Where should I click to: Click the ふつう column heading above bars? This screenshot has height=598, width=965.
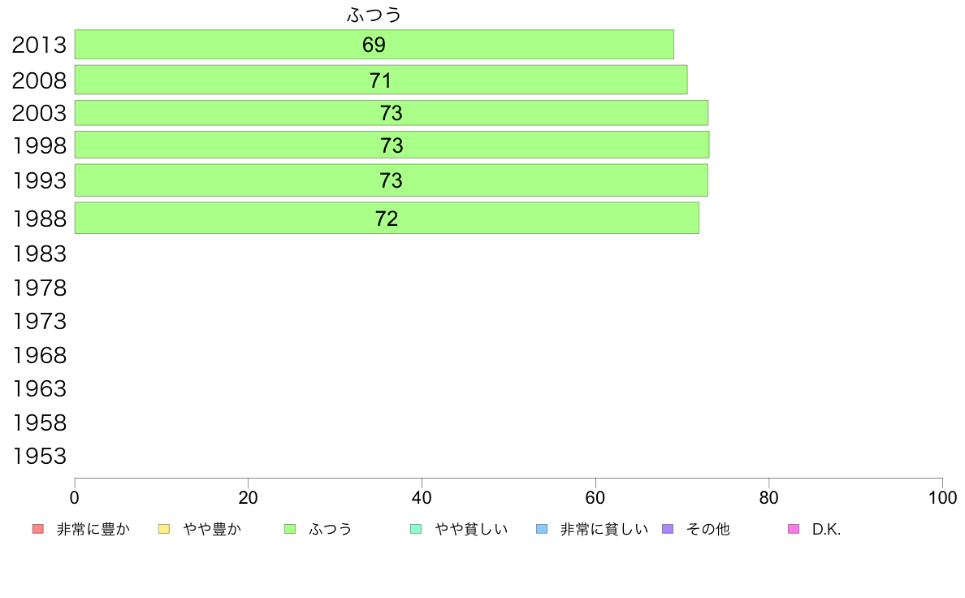(x=374, y=14)
